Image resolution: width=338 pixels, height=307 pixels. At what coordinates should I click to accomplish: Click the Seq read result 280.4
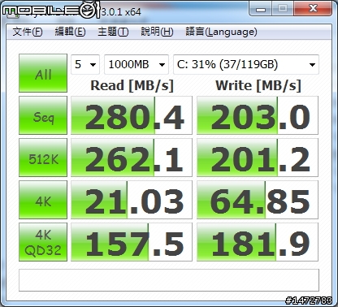tap(132, 115)
